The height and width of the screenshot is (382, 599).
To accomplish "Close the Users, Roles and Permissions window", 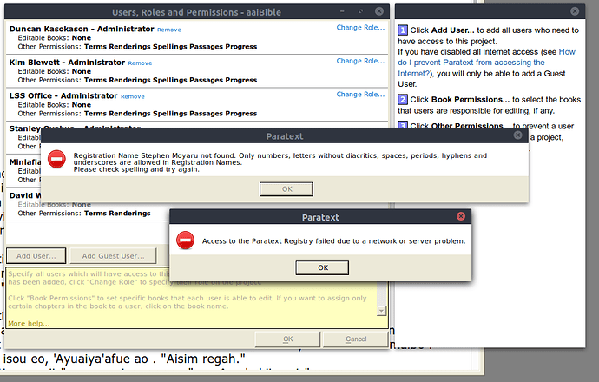I will click(x=379, y=11).
